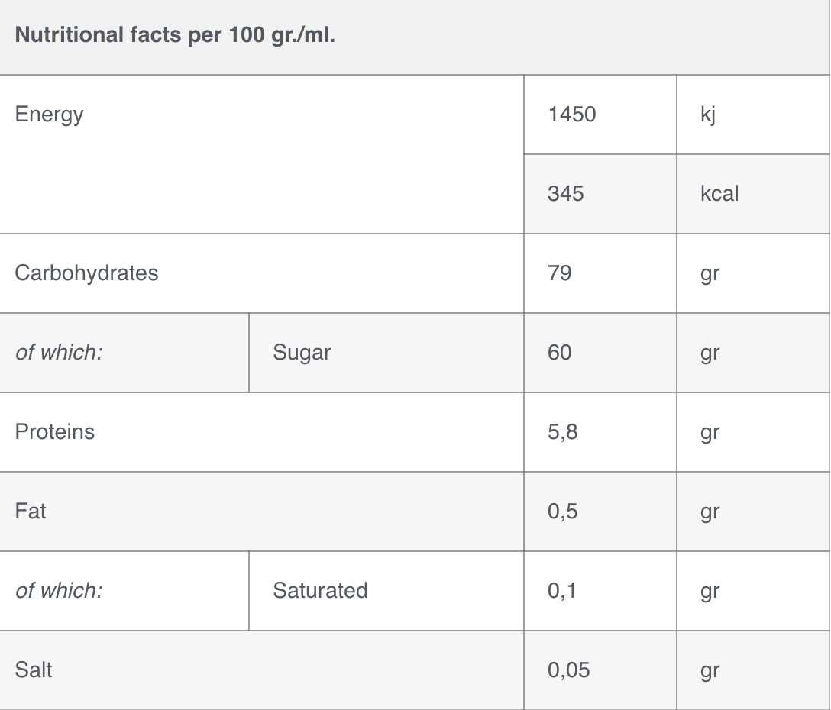Viewport: 831px width, 710px height.
Task: Click the Carbohydrates row label
Action: pyautogui.click(x=86, y=273)
